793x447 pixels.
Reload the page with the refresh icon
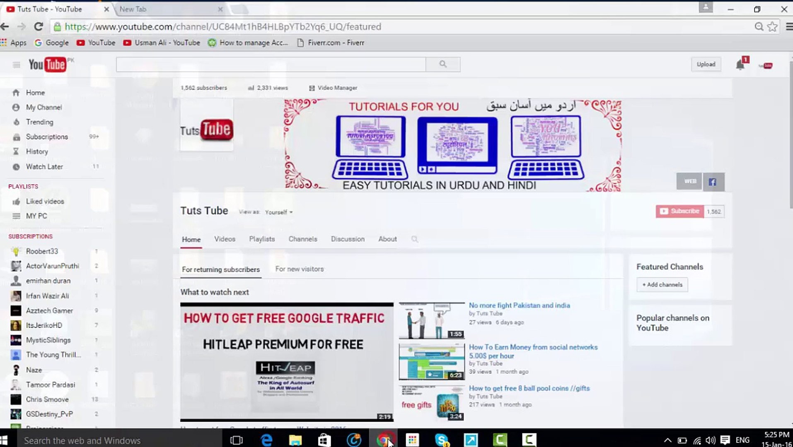click(38, 26)
